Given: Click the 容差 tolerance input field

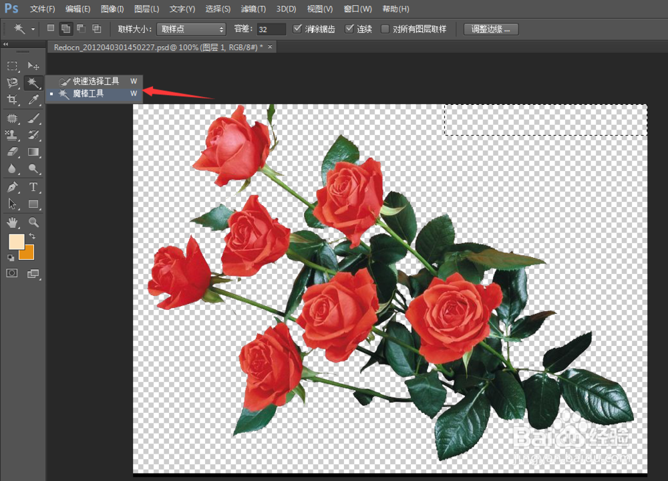Looking at the screenshot, I should 271,29.
